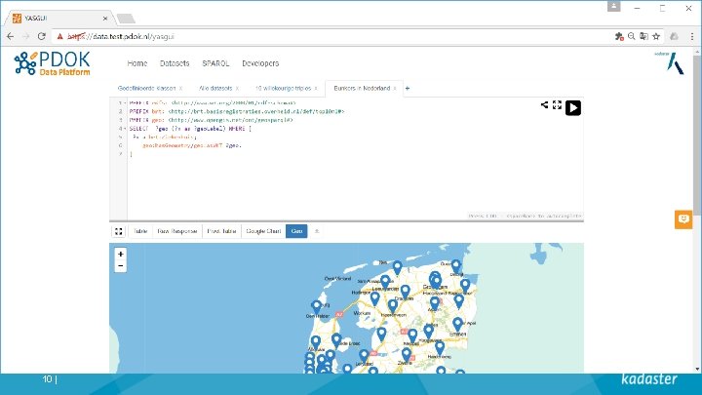
Task: Click the download results icon
Action: (x=317, y=231)
